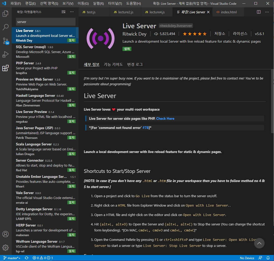Screen dimensions: 274x261
Task: Switch to the index.html tab
Action: click(228, 12)
